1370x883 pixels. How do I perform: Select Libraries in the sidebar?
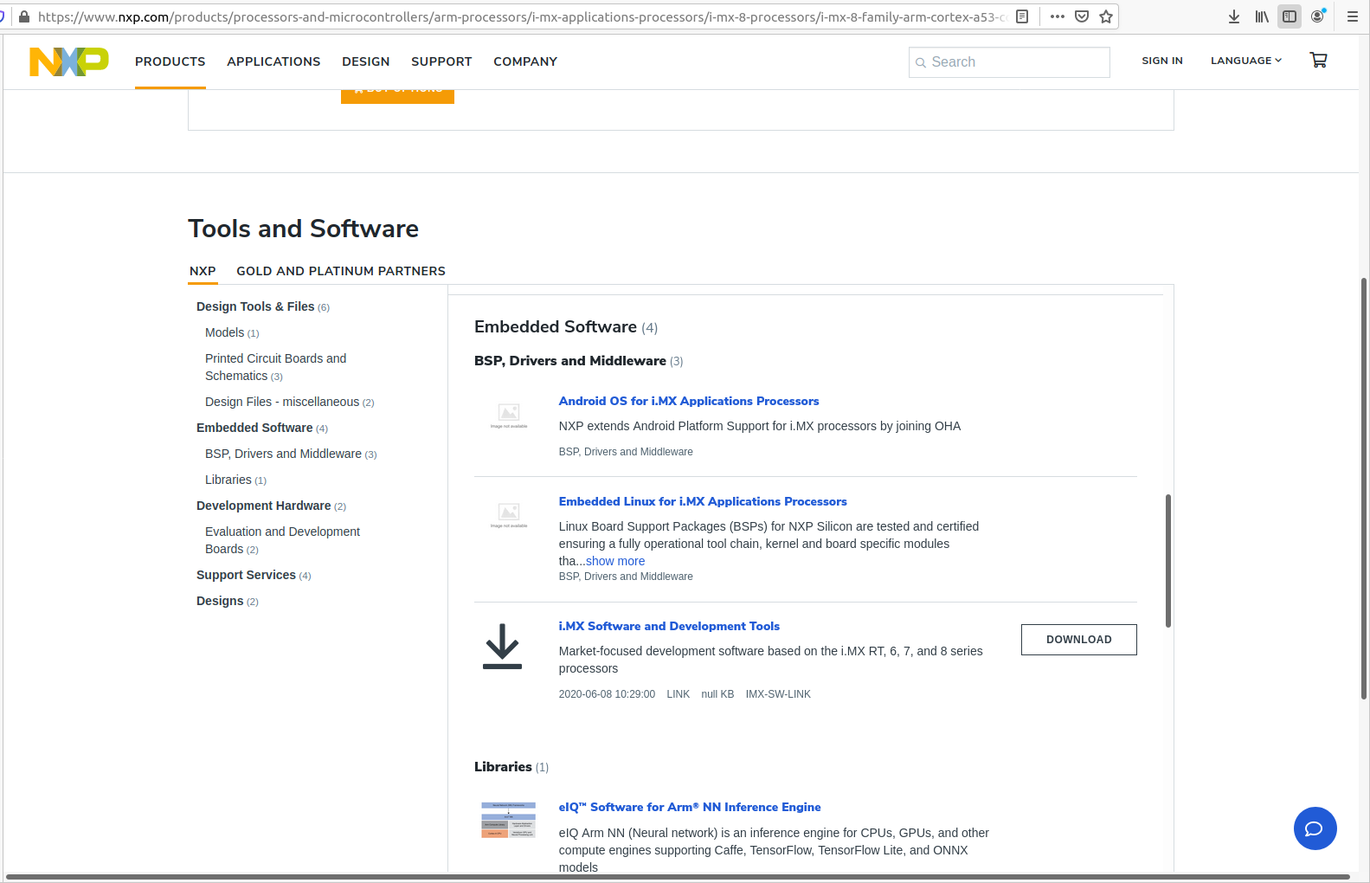[x=235, y=480]
